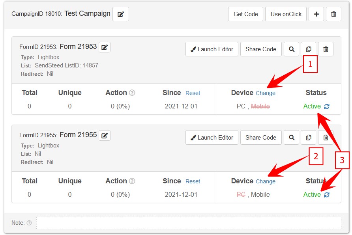Change device setting for Form 21953
Image resolution: width=352 pixels, height=235 pixels.
tap(266, 93)
